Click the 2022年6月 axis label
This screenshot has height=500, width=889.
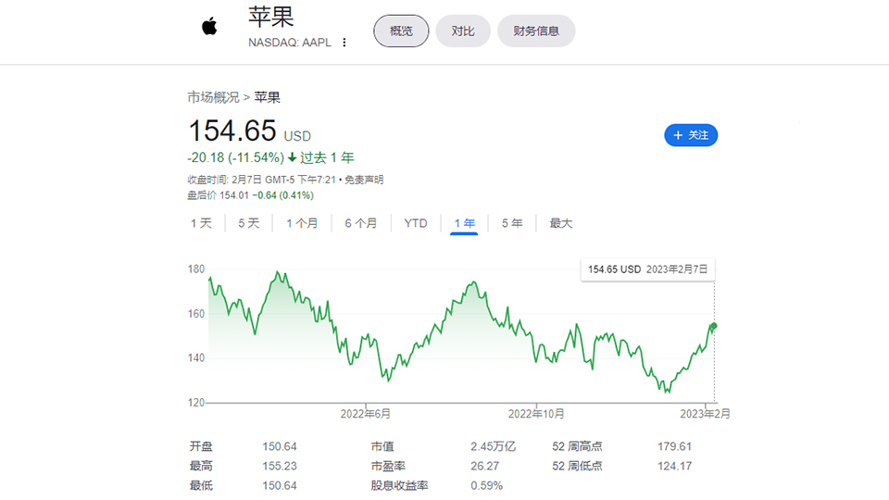click(365, 414)
